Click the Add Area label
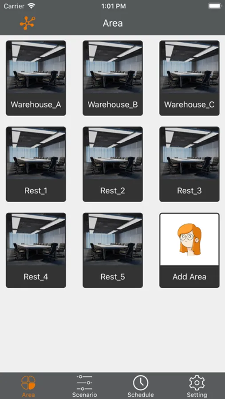Image resolution: width=225 pixels, height=399 pixels. [189, 277]
